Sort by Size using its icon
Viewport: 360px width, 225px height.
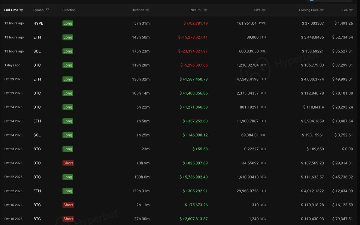264,10
